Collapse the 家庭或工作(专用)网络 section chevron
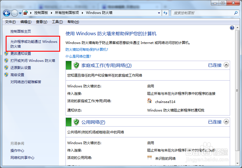242x168 pixels. (226, 65)
